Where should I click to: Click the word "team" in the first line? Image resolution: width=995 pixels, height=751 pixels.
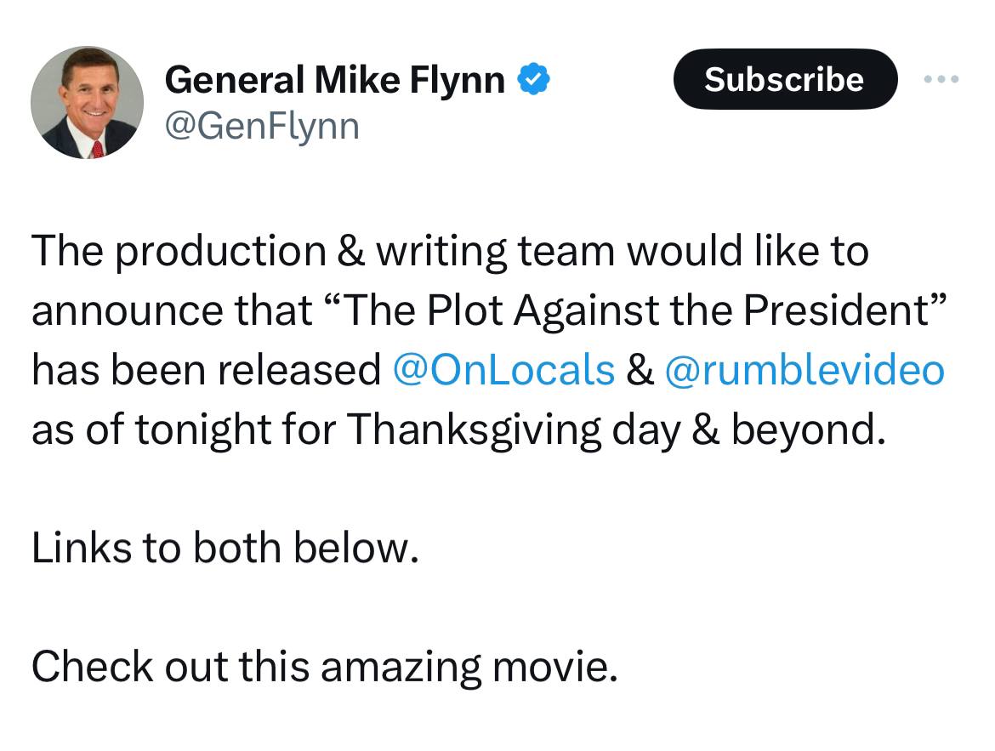click(566, 252)
